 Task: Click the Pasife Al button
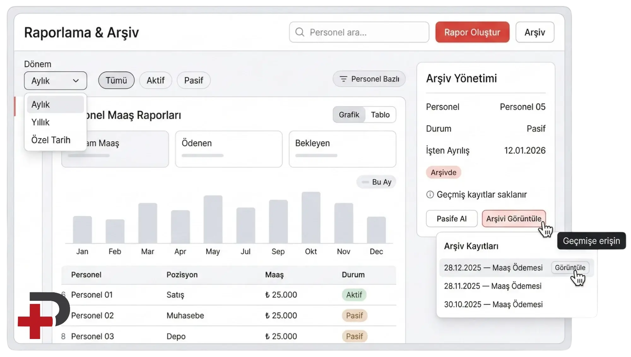point(451,219)
